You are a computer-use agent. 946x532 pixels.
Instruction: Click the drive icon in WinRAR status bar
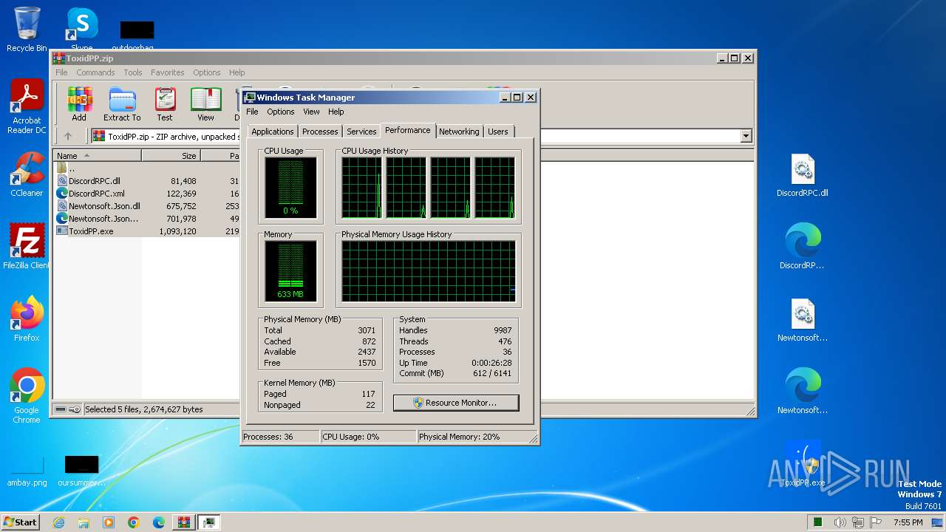(x=61, y=409)
